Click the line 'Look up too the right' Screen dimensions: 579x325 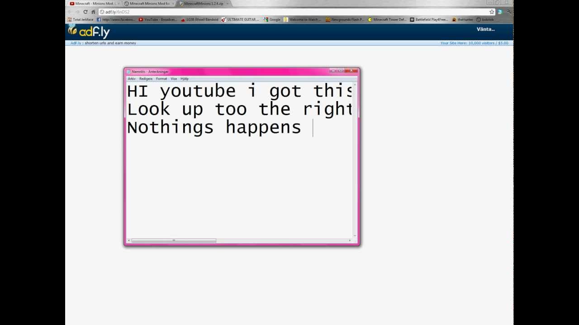(239, 109)
